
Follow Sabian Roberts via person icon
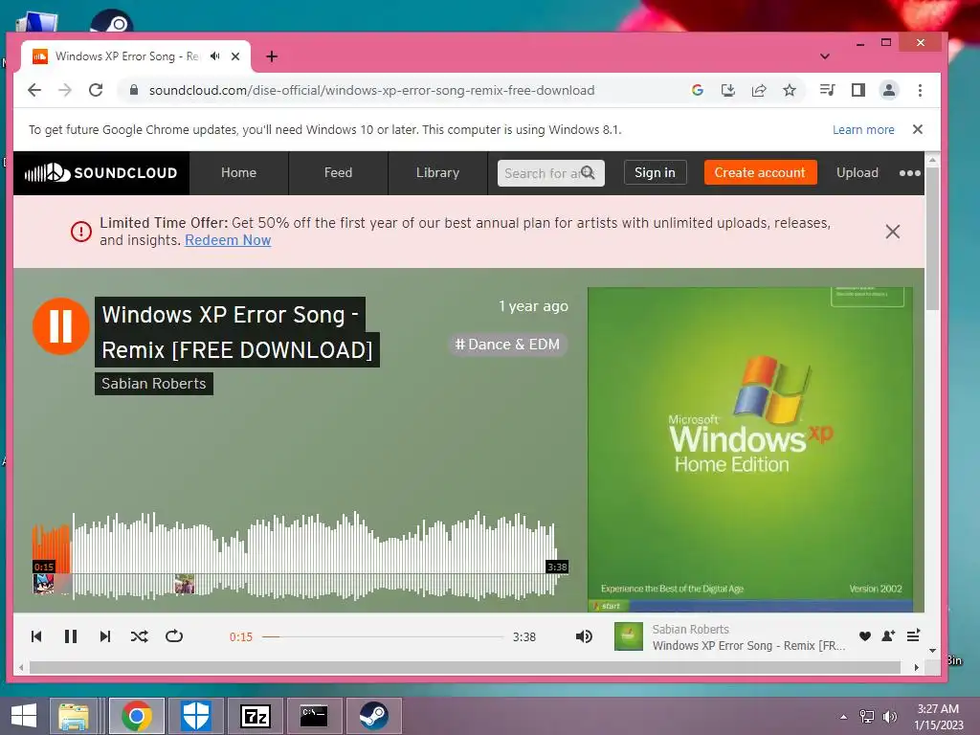[888, 636]
